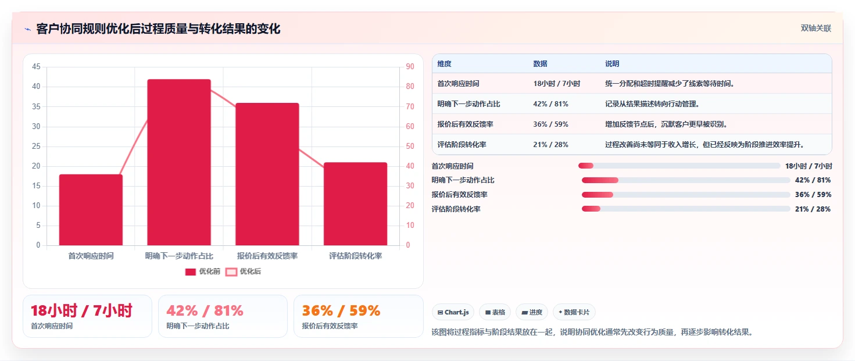Click the table cell 18小时 / 7小时
Viewport: 855px width, 361px height.
pyautogui.click(x=556, y=84)
